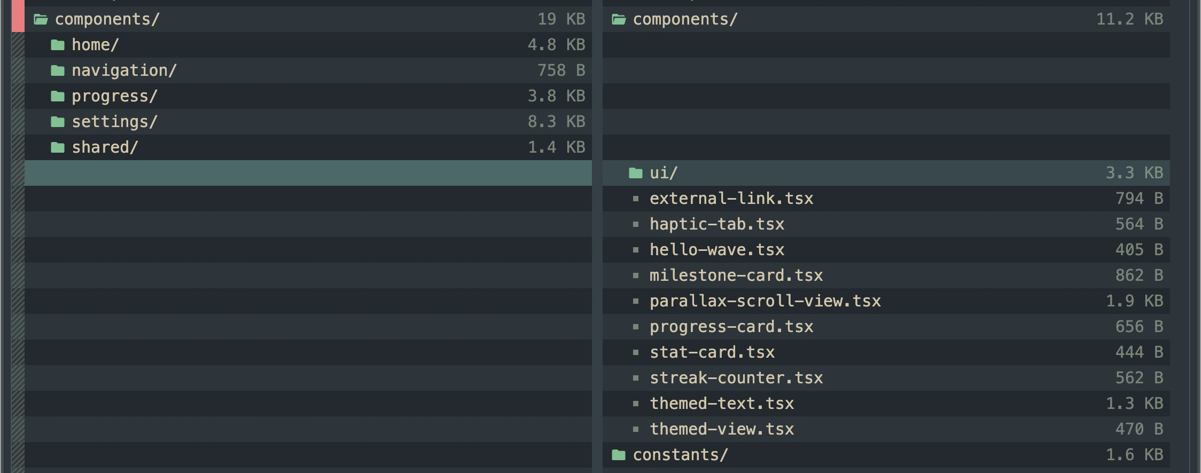Select the ui/ folder row
Screen dimensions: 1201x473
tap(886, 173)
